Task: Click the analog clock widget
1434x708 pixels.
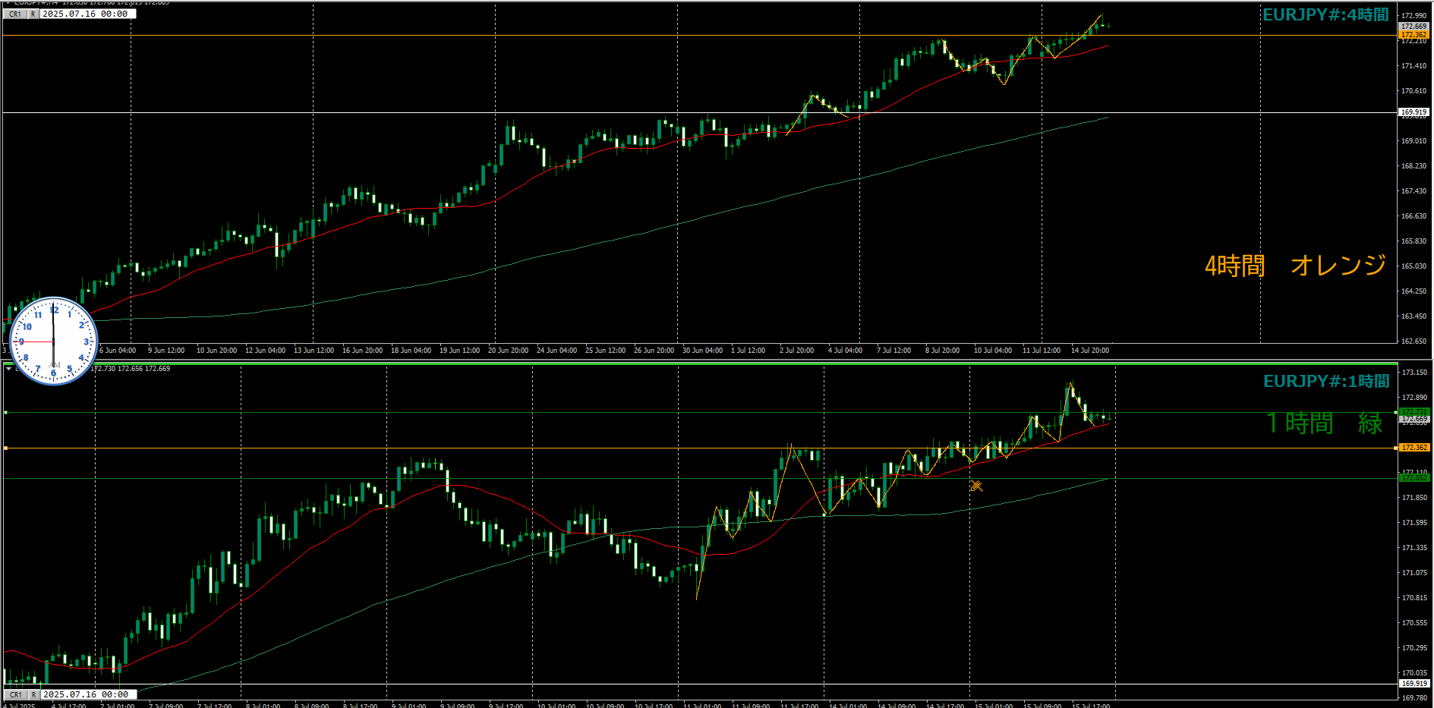Action: pos(53,341)
